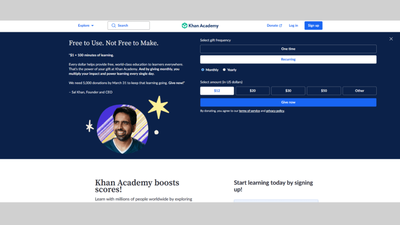Viewport: 400px width, 225px height.
Task: Click Sal Khan's portrait image
Action: pyautogui.click(x=123, y=129)
